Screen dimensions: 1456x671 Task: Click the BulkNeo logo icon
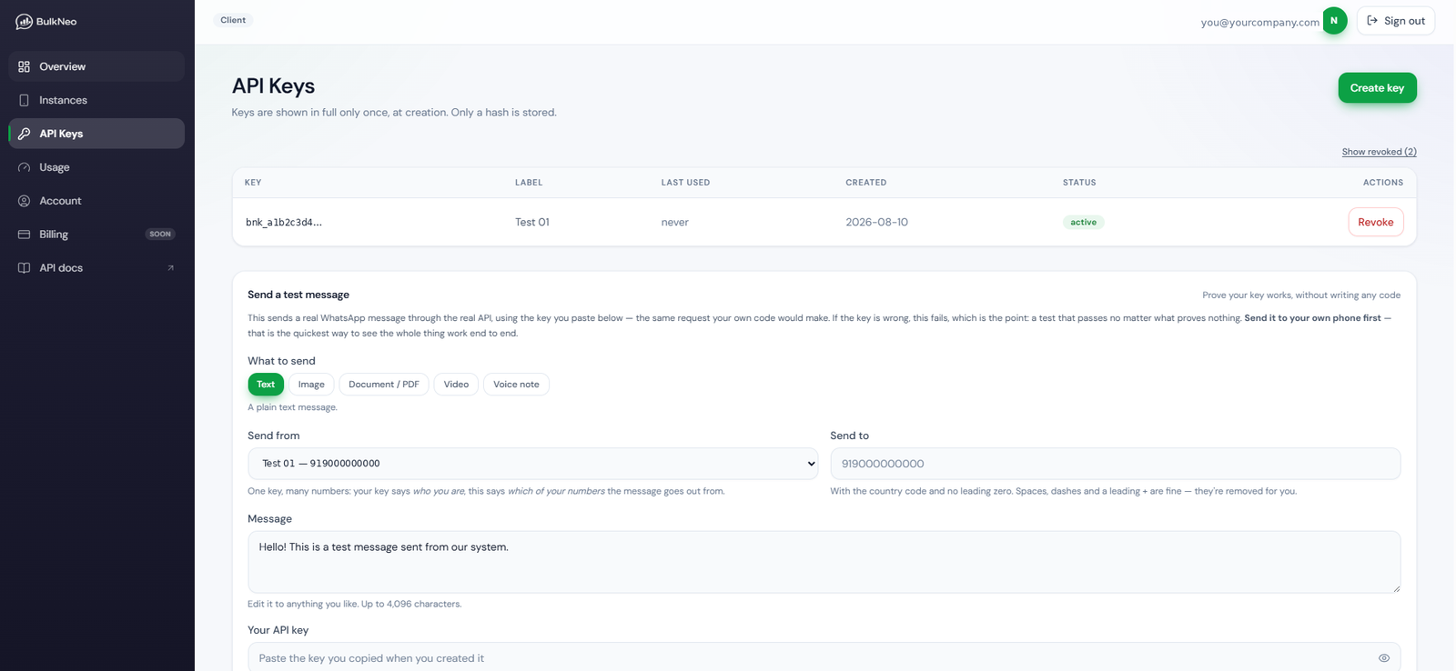point(24,22)
